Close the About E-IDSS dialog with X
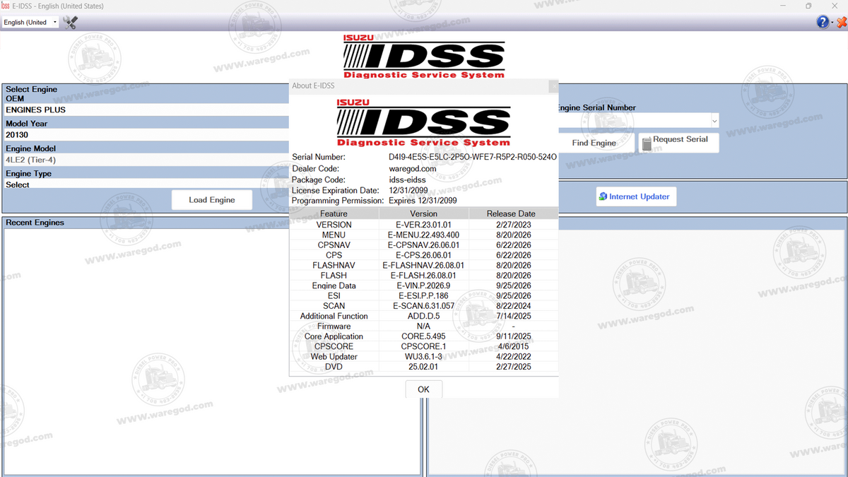This screenshot has width=848, height=477. 553,86
